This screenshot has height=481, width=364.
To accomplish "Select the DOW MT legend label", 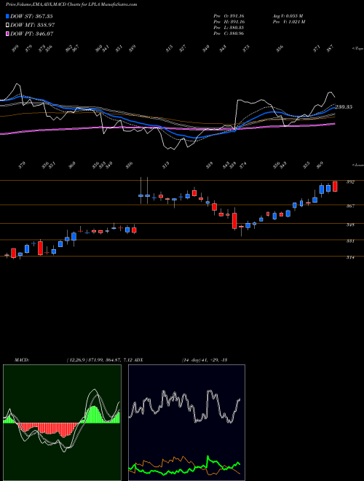I will coord(33,26).
